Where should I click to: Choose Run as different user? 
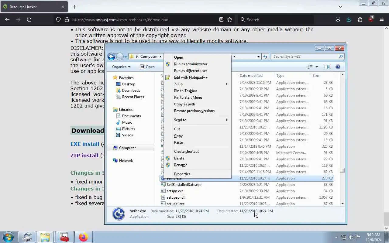[x=198, y=71]
